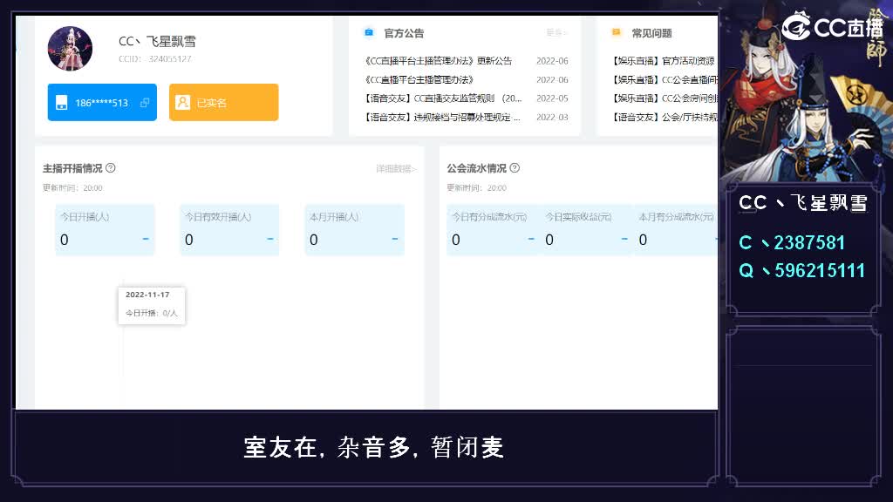The image size is (893, 502).
Task: Click the ID card icon on 已实名 badge
Action: (x=182, y=102)
